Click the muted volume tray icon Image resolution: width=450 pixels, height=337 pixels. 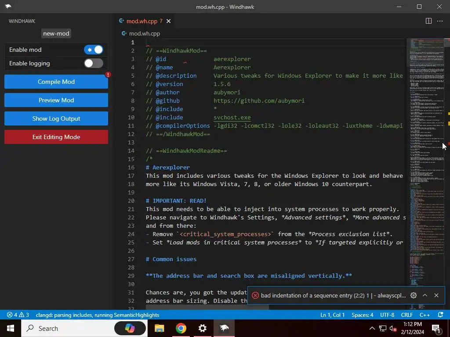(393, 328)
